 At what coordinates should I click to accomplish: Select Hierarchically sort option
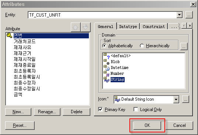142,46
